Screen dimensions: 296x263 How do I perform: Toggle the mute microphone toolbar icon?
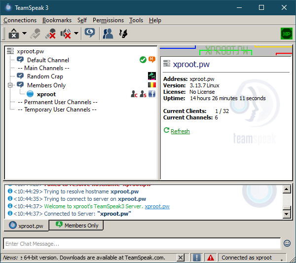[50, 34]
